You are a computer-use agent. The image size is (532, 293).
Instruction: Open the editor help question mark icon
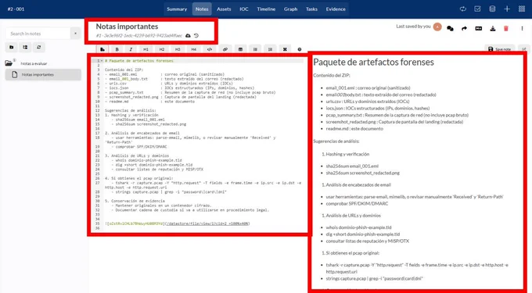pos(299,49)
